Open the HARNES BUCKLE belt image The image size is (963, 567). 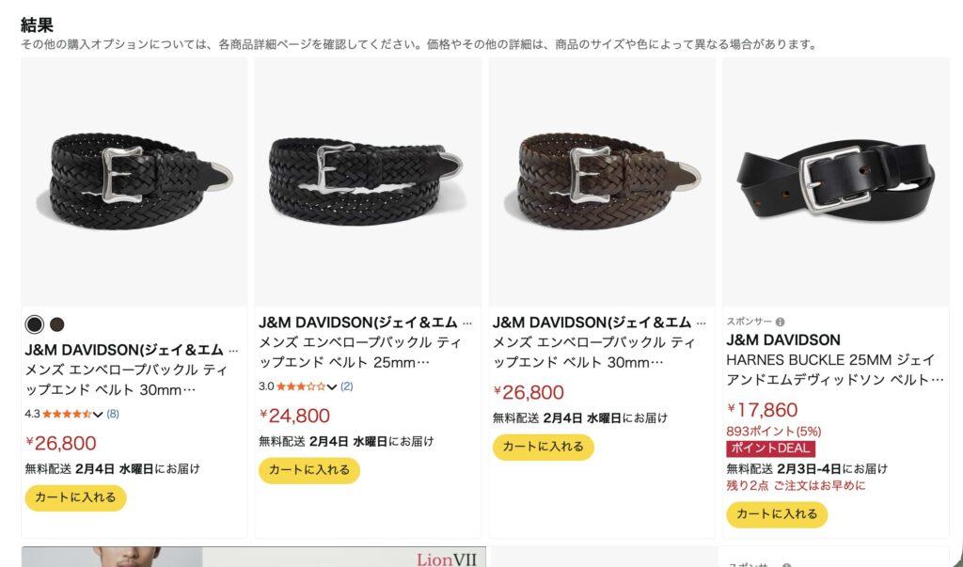[836, 182]
